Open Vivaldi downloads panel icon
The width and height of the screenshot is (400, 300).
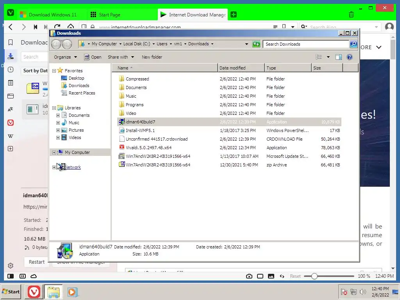[11, 56]
